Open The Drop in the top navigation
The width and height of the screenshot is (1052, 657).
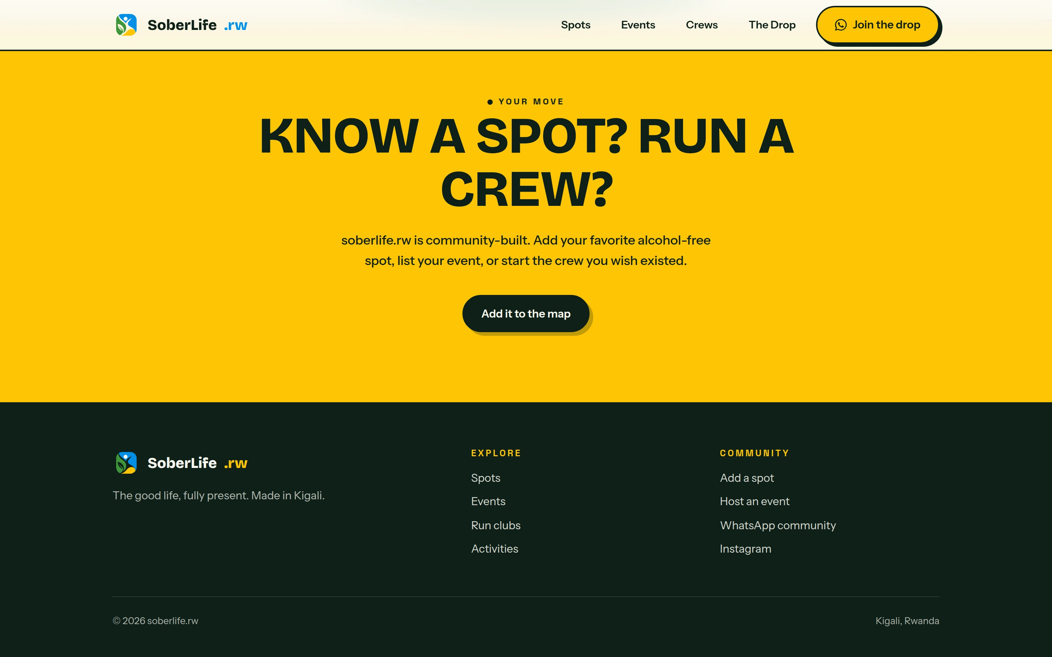[x=771, y=25]
